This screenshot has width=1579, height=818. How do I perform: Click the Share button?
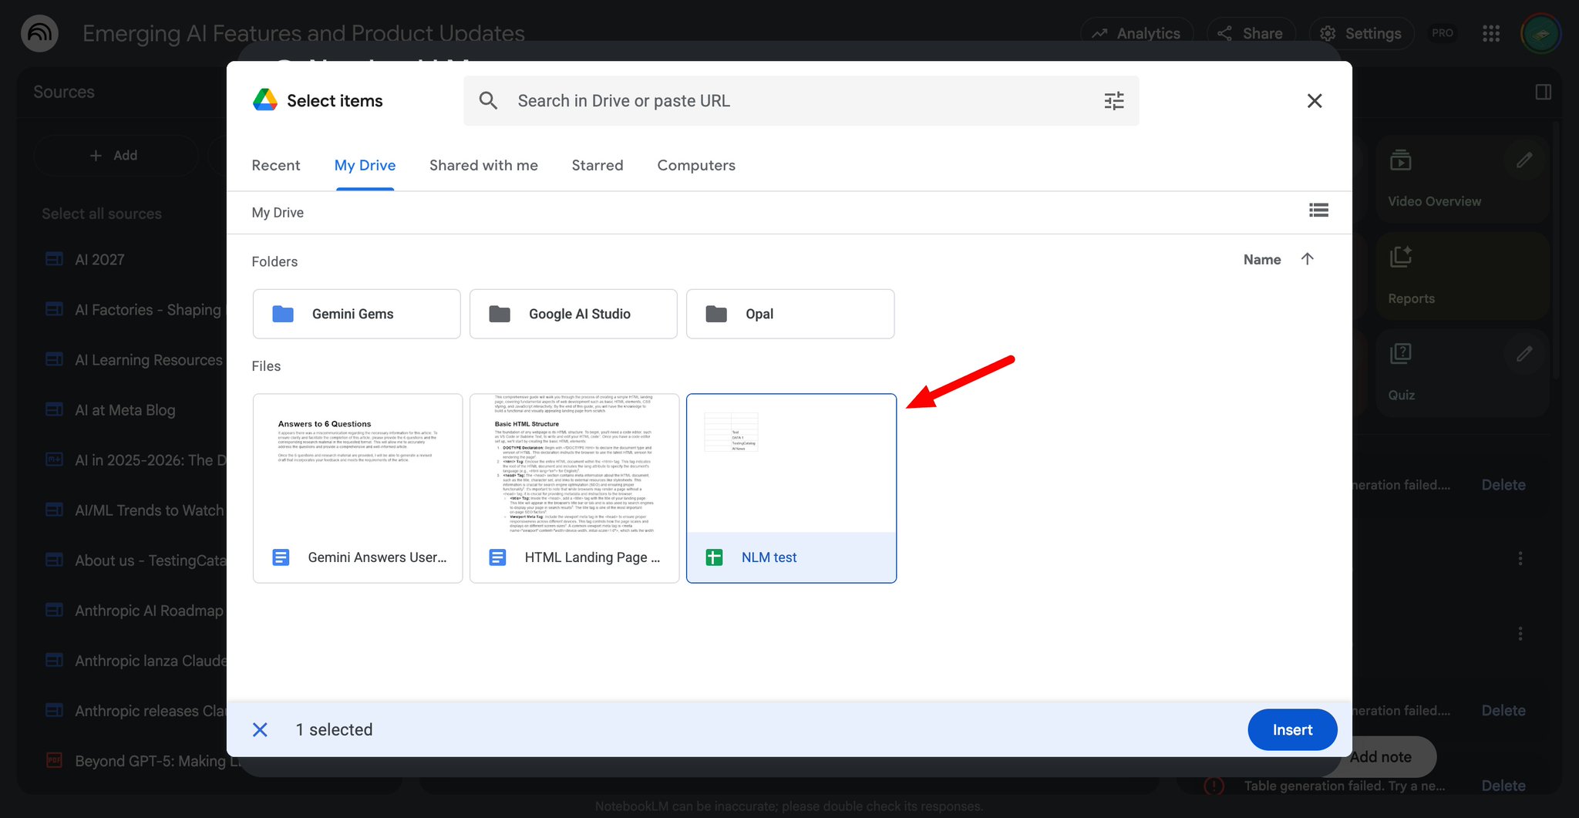(1251, 33)
